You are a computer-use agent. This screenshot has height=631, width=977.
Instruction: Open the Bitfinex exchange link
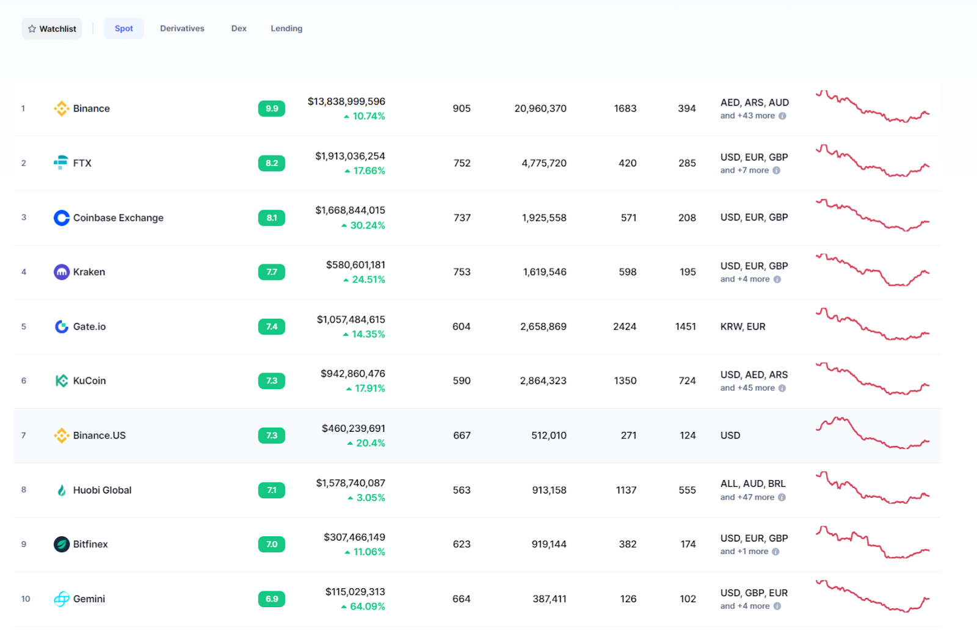coord(90,544)
